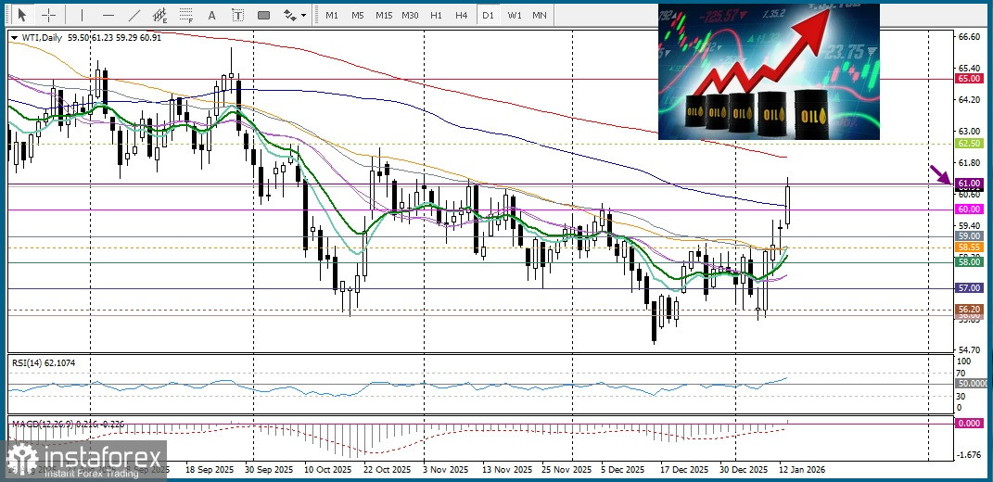
Task: Choose the MN monthly timeframe
Action: coord(540,15)
